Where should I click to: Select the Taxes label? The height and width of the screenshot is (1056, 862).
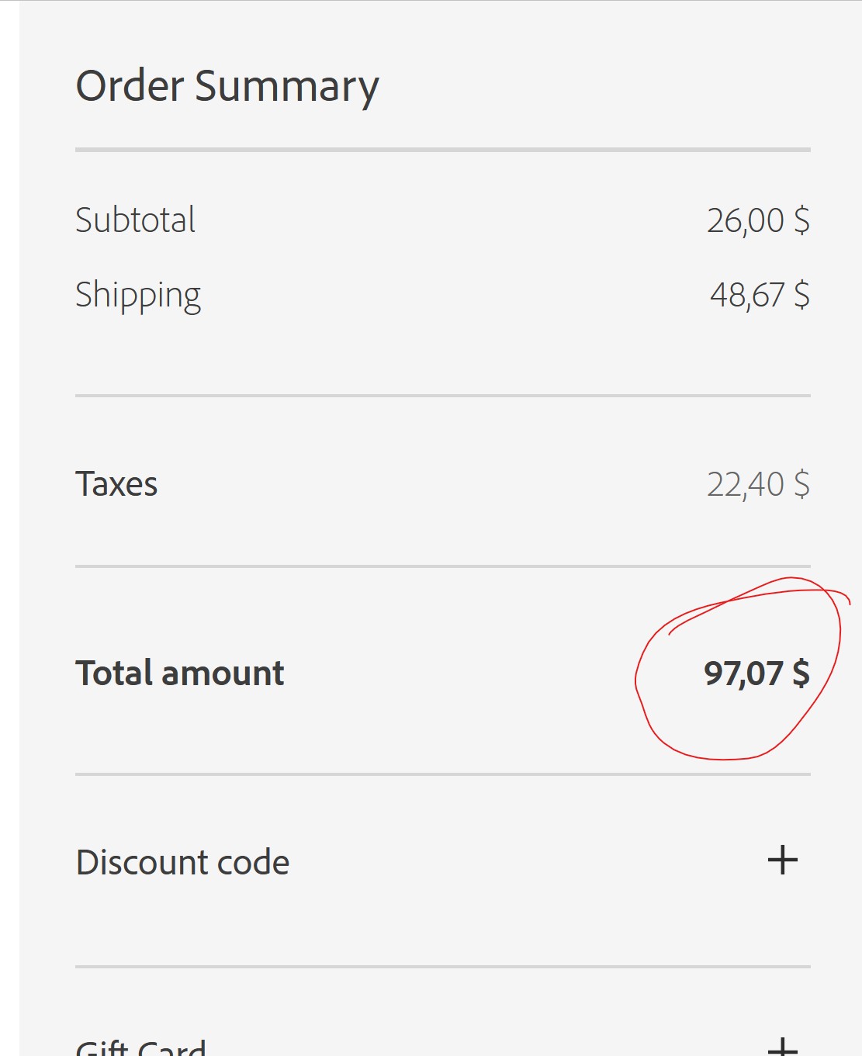pos(116,484)
